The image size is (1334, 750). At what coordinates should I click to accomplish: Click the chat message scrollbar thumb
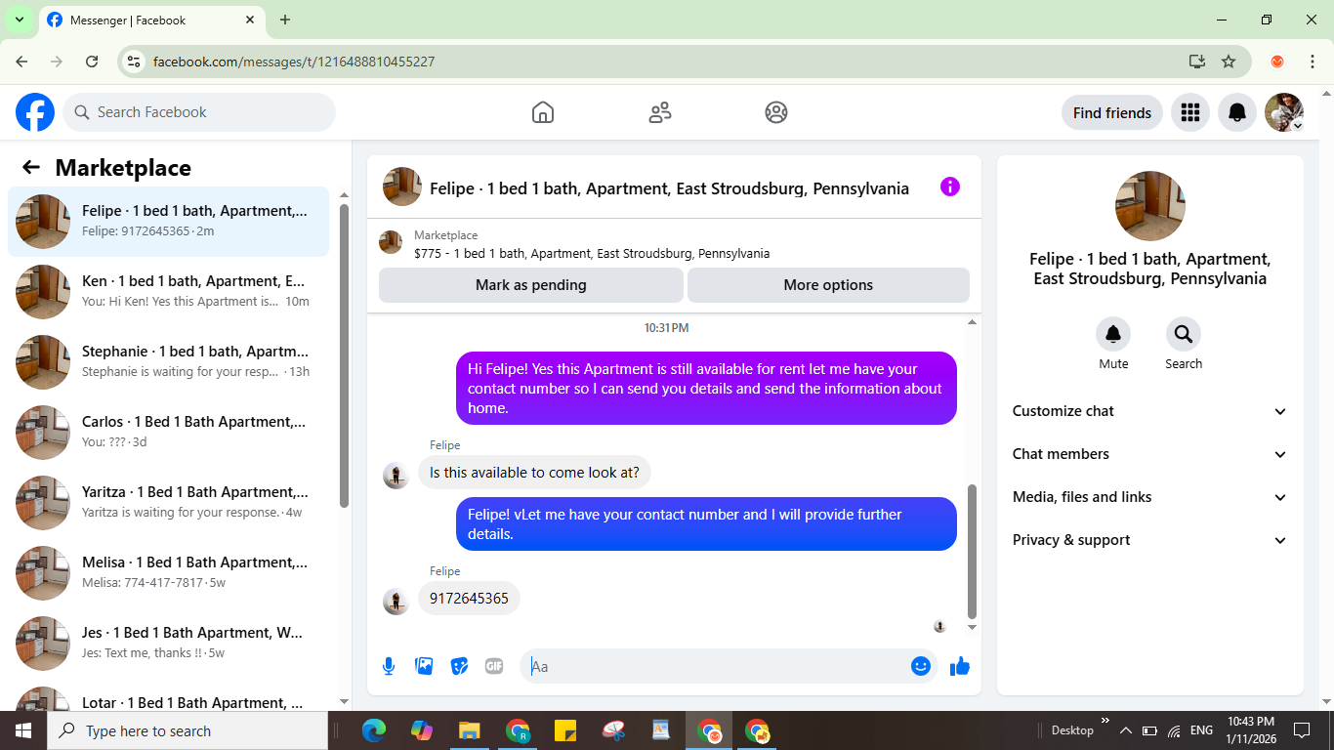coord(972,551)
